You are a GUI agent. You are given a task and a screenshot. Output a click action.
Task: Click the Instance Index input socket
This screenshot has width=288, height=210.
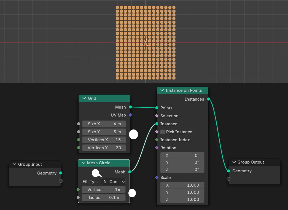[x=157, y=140]
